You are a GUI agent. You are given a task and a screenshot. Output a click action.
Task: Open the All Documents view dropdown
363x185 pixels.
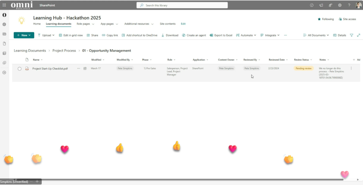(x=316, y=35)
